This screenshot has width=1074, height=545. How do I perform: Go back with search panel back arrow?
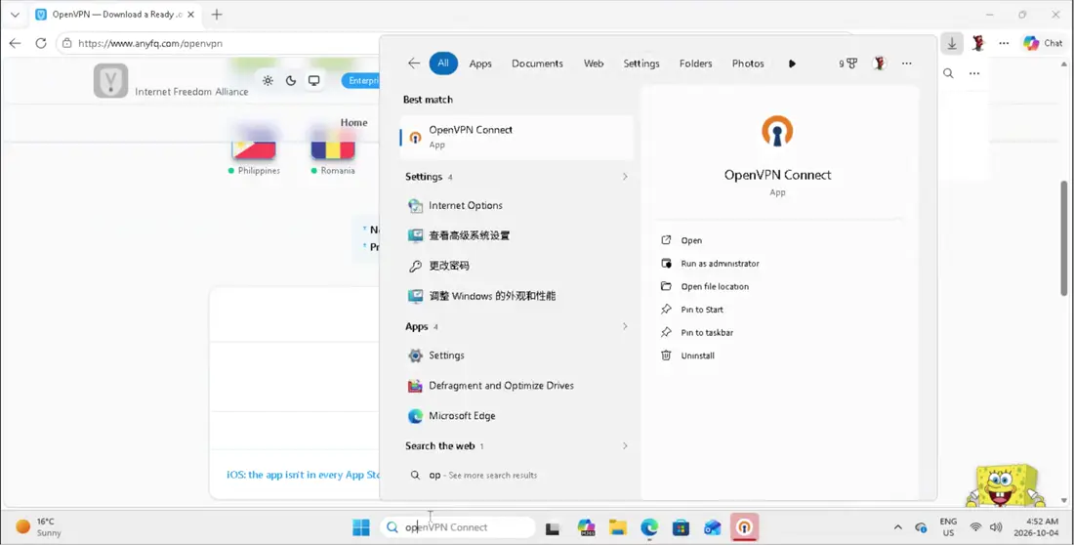(x=414, y=63)
